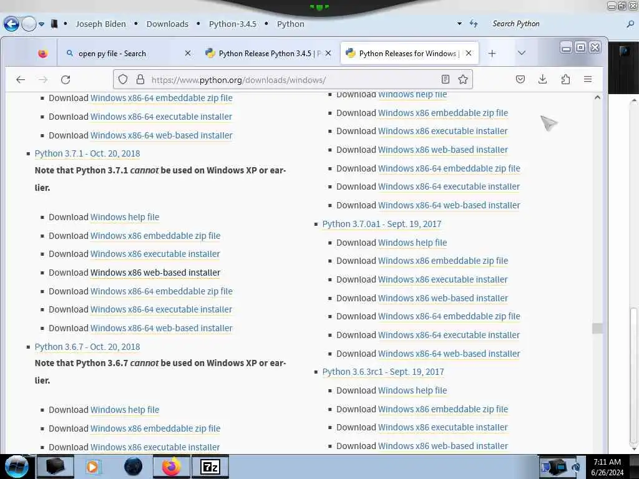Viewport: 639px width, 479px height.
Task: Download 3.6.3rc1 Windows x86 executable installer
Action: [x=442, y=427]
